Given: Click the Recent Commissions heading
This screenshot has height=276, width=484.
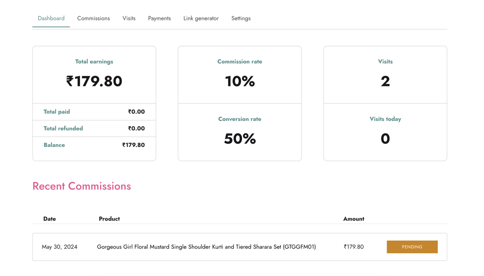Looking at the screenshot, I should coord(82,186).
